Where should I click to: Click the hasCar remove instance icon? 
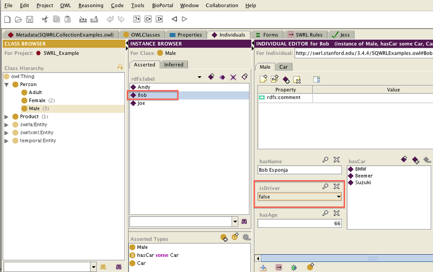[x=427, y=160]
